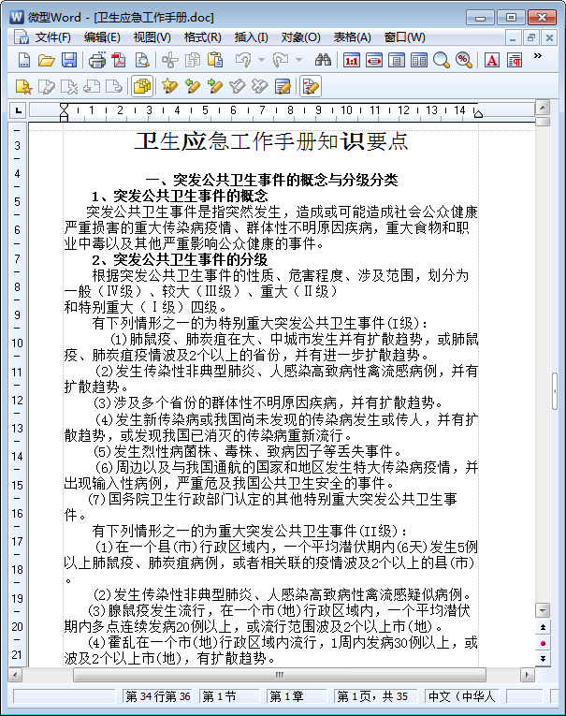This screenshot has width=566, height=716.
Task: Click the right indent marker on ruler
Action: pos(478,114)
